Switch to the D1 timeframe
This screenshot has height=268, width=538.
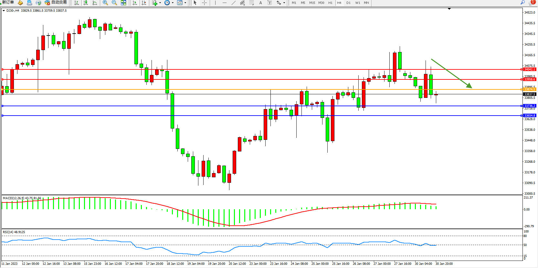coord(348,3)
